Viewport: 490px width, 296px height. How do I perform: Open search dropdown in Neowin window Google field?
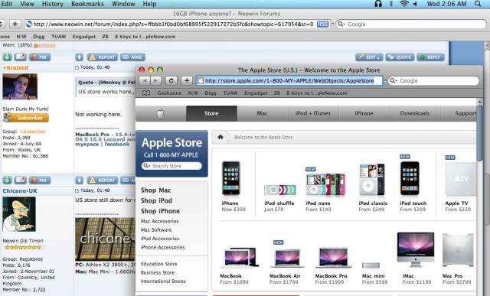coord(341,24)
